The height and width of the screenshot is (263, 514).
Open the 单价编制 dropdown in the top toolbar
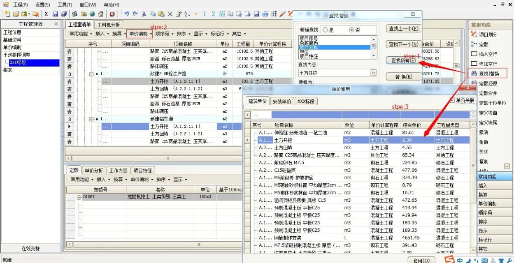pyautogui.click(x=140, y=34)
